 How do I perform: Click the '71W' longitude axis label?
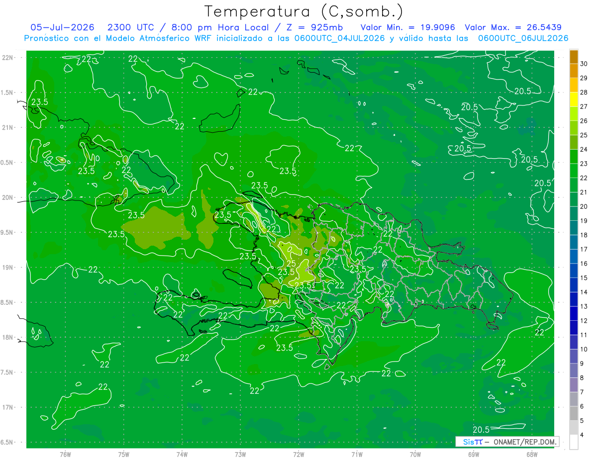tap(357, 455)
